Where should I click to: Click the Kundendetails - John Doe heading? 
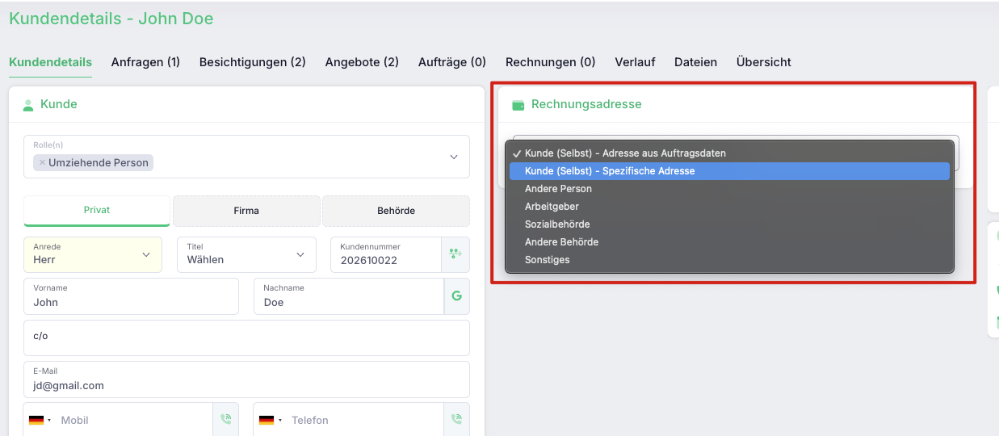[x=111, y=19]
